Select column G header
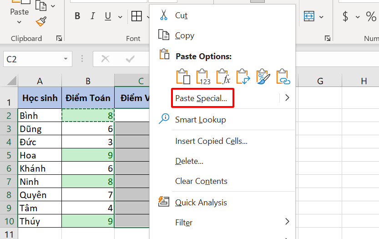The height and width of the screenshot is (239, 379). (320, 81)
